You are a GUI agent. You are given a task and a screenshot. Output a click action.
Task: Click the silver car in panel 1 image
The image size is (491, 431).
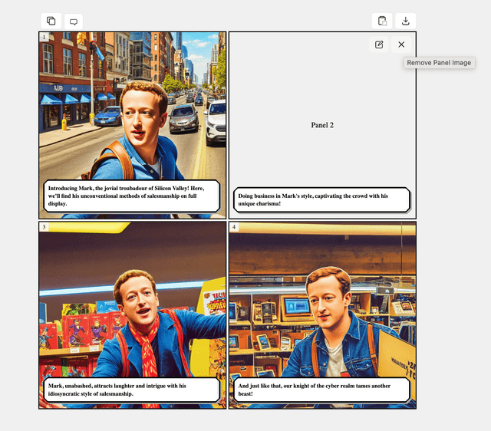click(183, 118)
